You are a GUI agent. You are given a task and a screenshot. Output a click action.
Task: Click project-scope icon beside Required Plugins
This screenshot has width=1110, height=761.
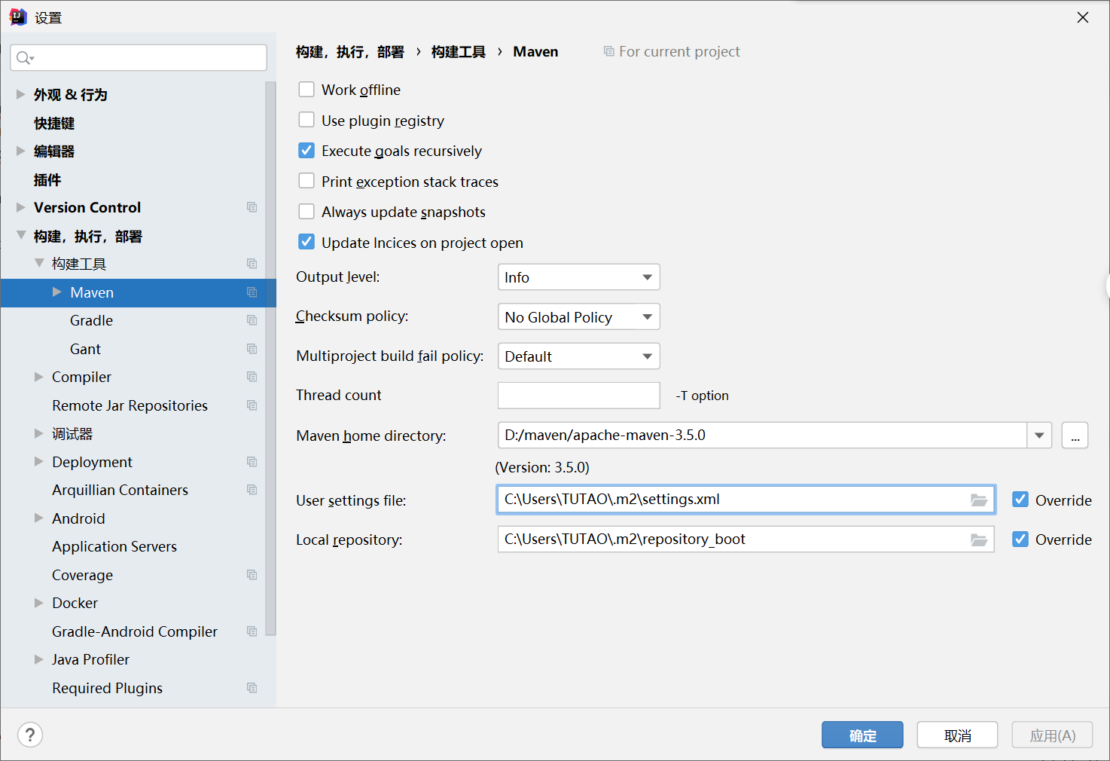point(252,688)
